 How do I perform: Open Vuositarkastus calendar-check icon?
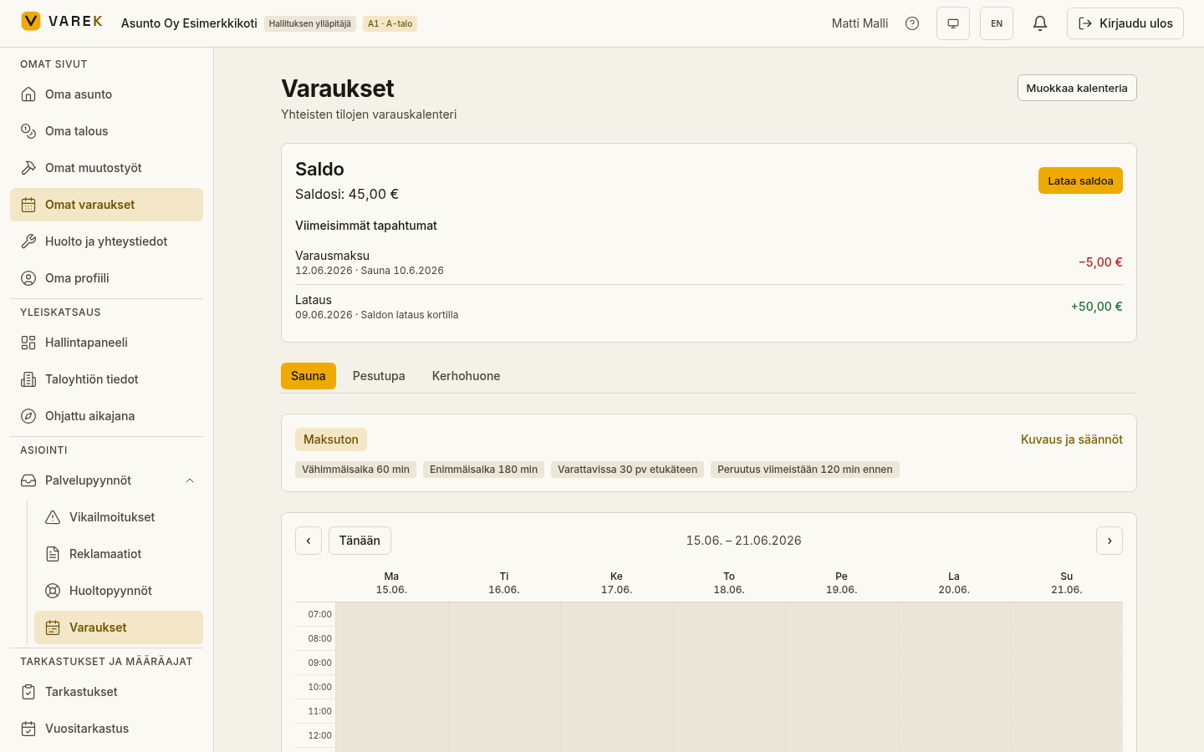(x=28, y=729)
